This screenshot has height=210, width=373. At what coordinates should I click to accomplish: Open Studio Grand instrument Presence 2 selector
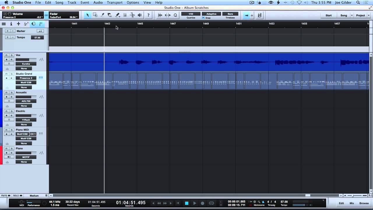tap(26, 78)
